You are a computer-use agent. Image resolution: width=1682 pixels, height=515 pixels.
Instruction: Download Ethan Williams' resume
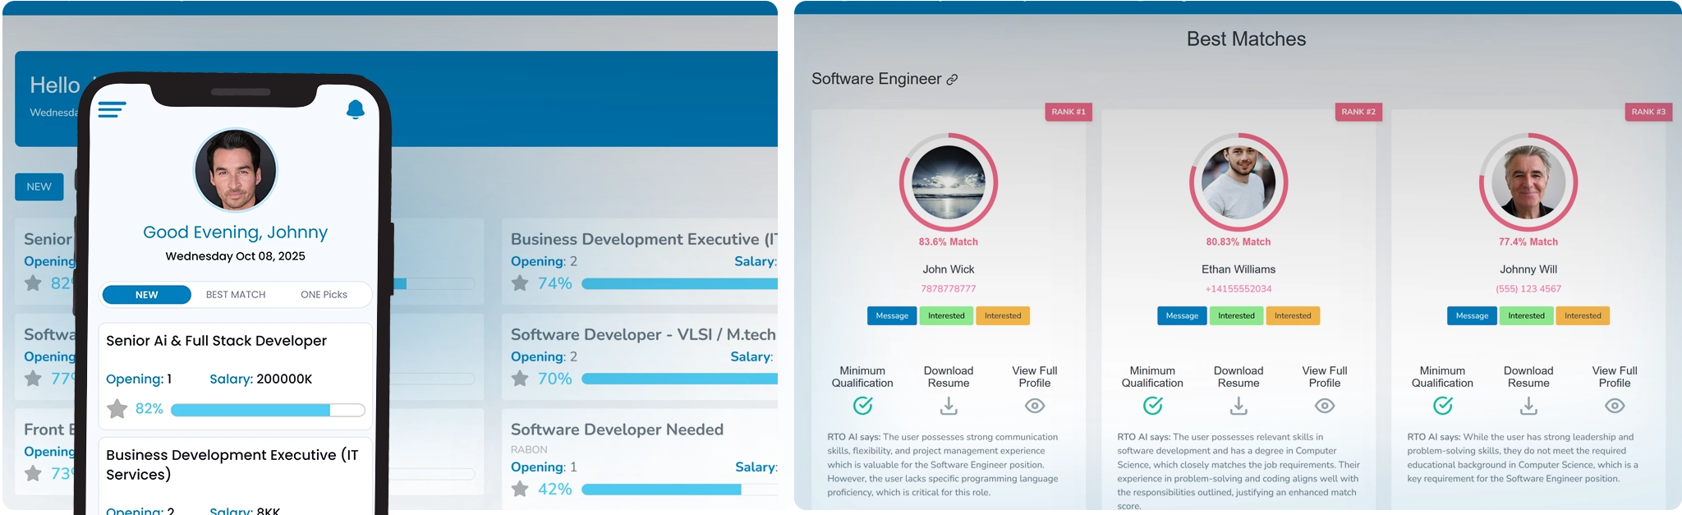[1238, 406]
